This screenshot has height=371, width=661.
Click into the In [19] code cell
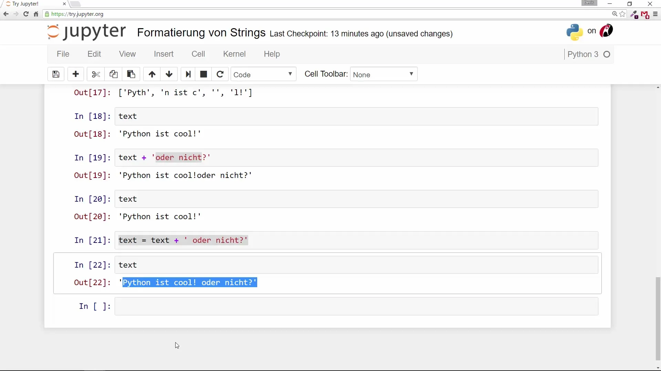pyautogui.click(x=356, y=158)
